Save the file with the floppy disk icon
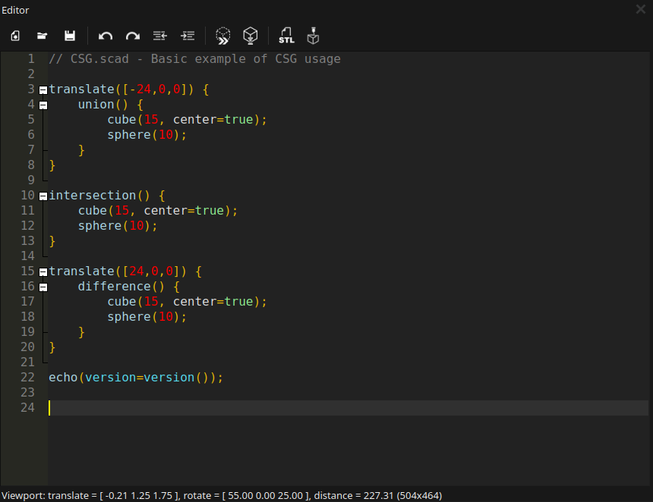Viewport: 653px width, 502px height. tap(70, 36)
